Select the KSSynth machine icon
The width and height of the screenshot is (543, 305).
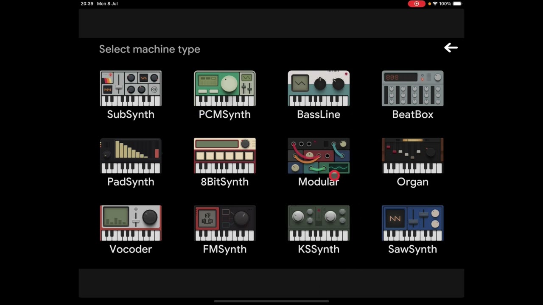point(319,223)
